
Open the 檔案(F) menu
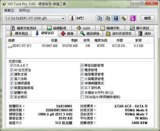9,11
